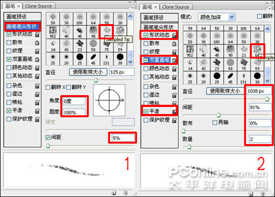Create new brush icon at left panel bottom

(x=113, y=193)
